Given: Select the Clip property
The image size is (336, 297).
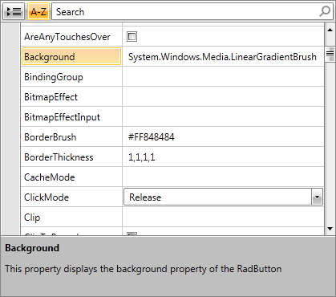Looking at the screenshot, I should pos(32,218).
